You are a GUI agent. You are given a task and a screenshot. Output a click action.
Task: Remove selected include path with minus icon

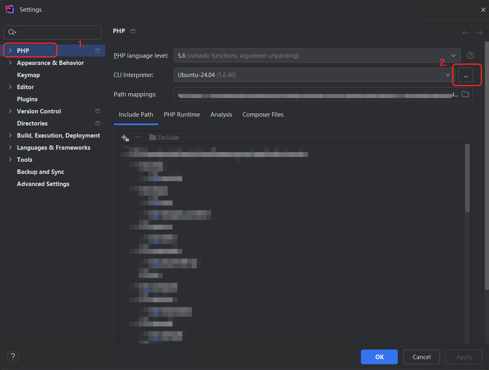138,137
